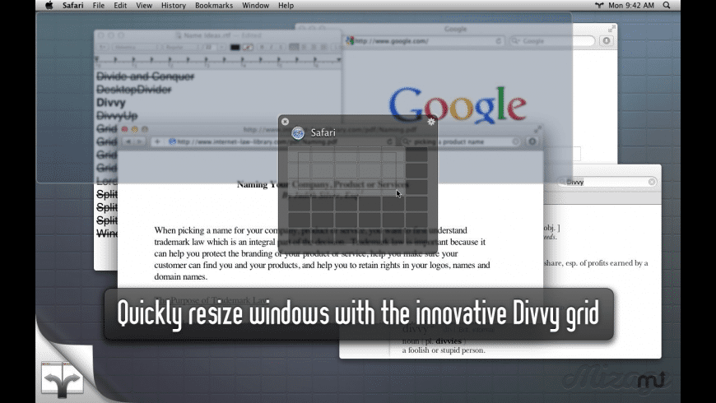Click search field containing 'picking a product name'
The width and height of the screenshot is (716, 403).
click(461, 142)
